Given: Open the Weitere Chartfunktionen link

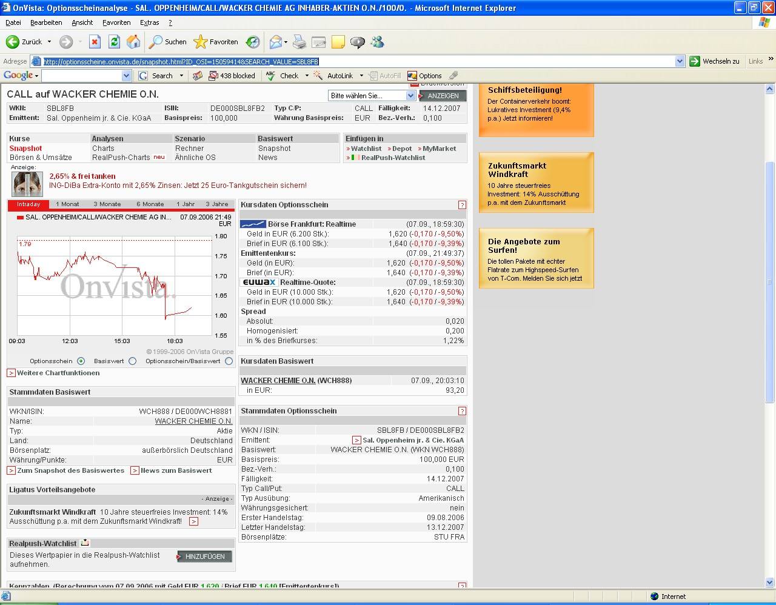Looking at the screenshot, I should 58,373.
